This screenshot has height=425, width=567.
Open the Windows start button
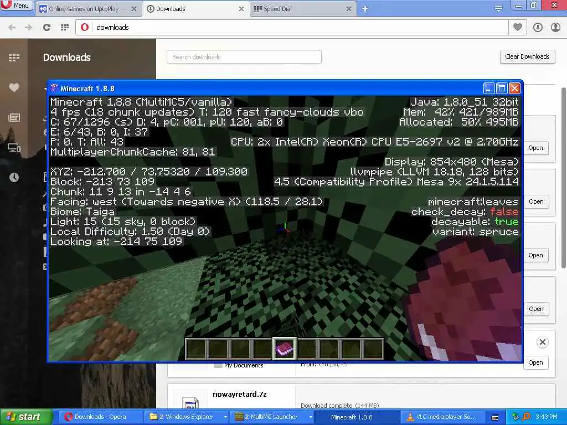click(26, 417)
